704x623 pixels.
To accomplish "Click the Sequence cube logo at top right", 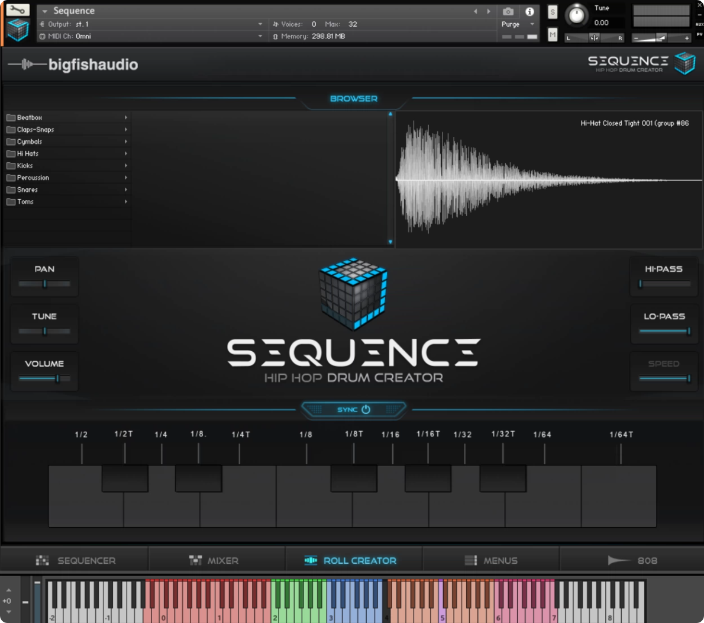I will point(685,63).
